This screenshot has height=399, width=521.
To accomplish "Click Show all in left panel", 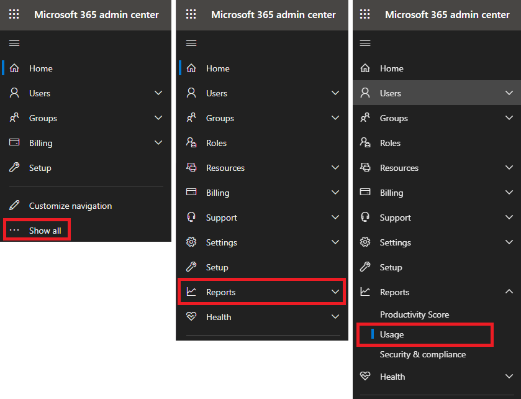I will tap(37, 230).
